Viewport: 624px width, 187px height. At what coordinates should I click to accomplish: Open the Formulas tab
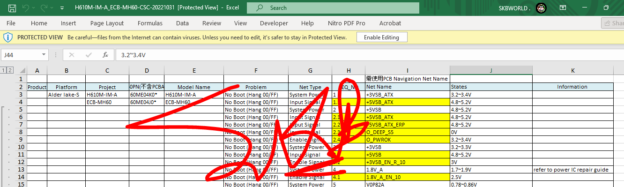tap(150, 23)
